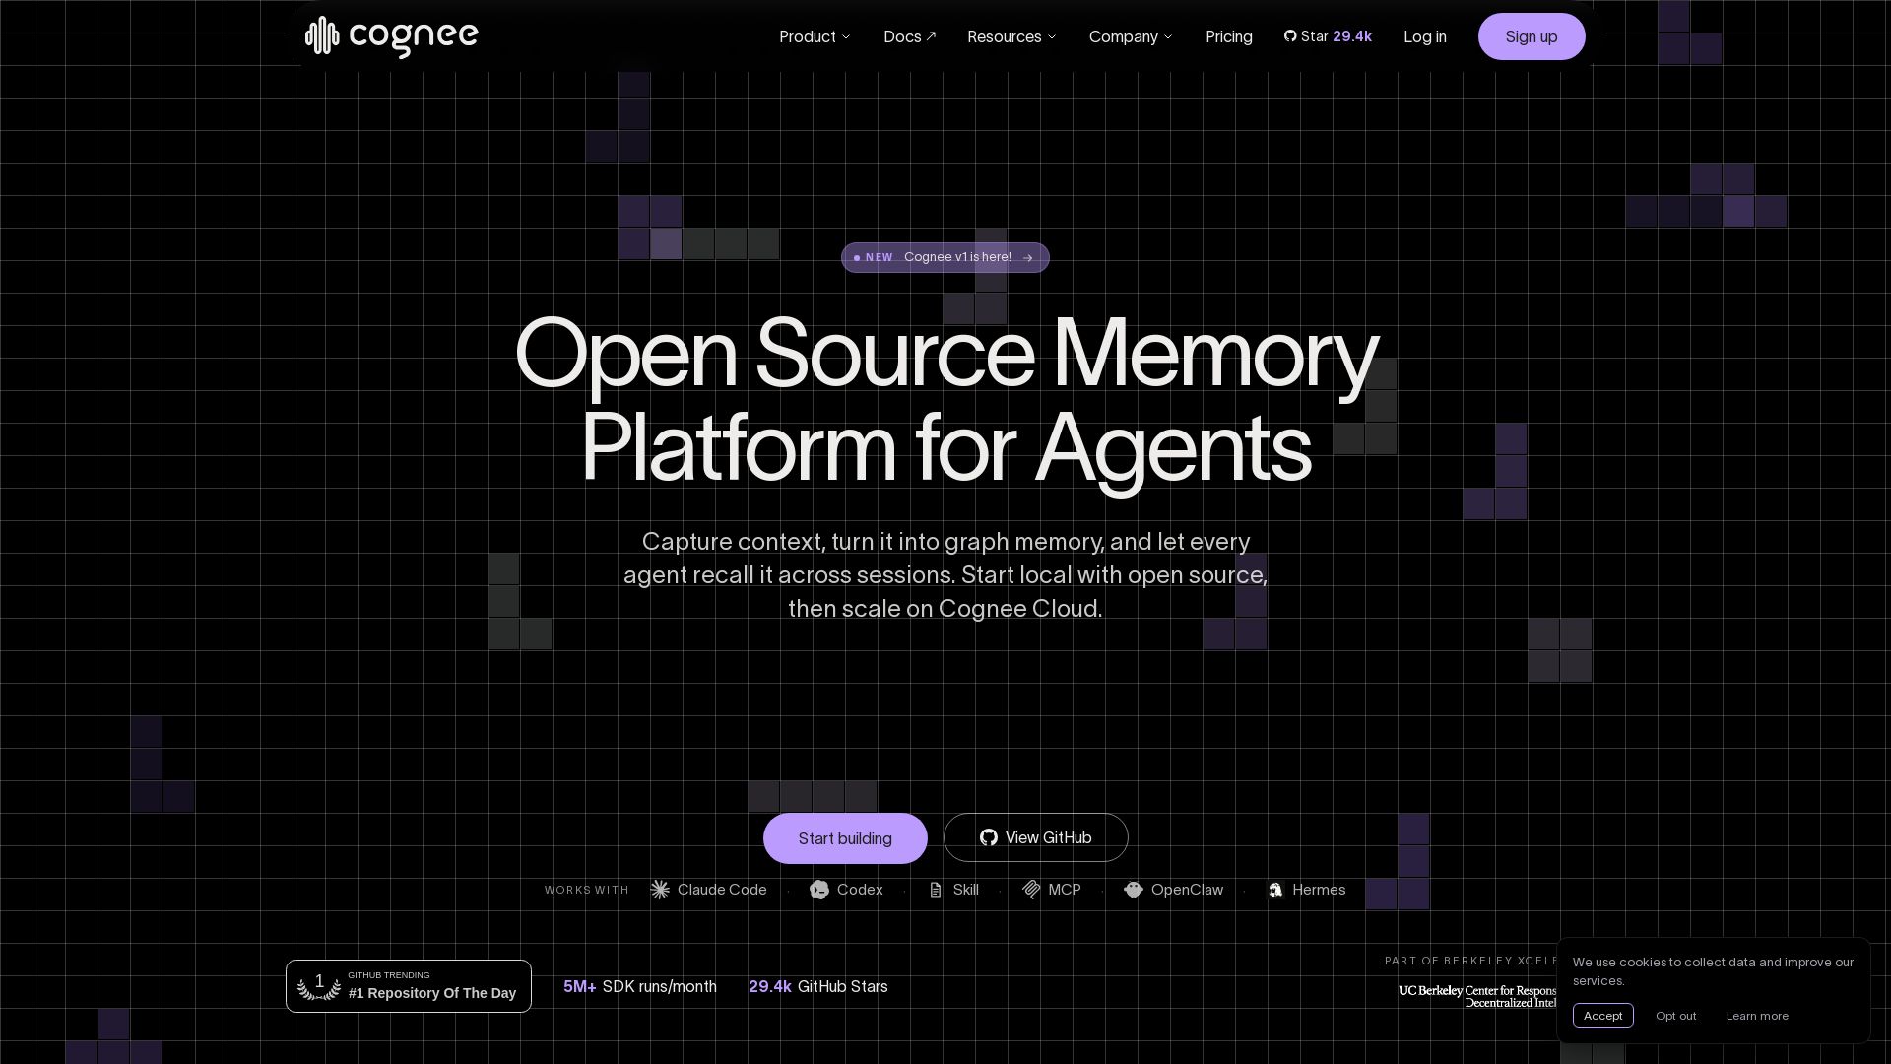
Task: Click Learn more in the cookie banner
Action: 1757,1016
